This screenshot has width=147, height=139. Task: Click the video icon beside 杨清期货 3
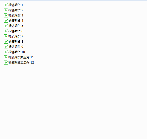6,15
